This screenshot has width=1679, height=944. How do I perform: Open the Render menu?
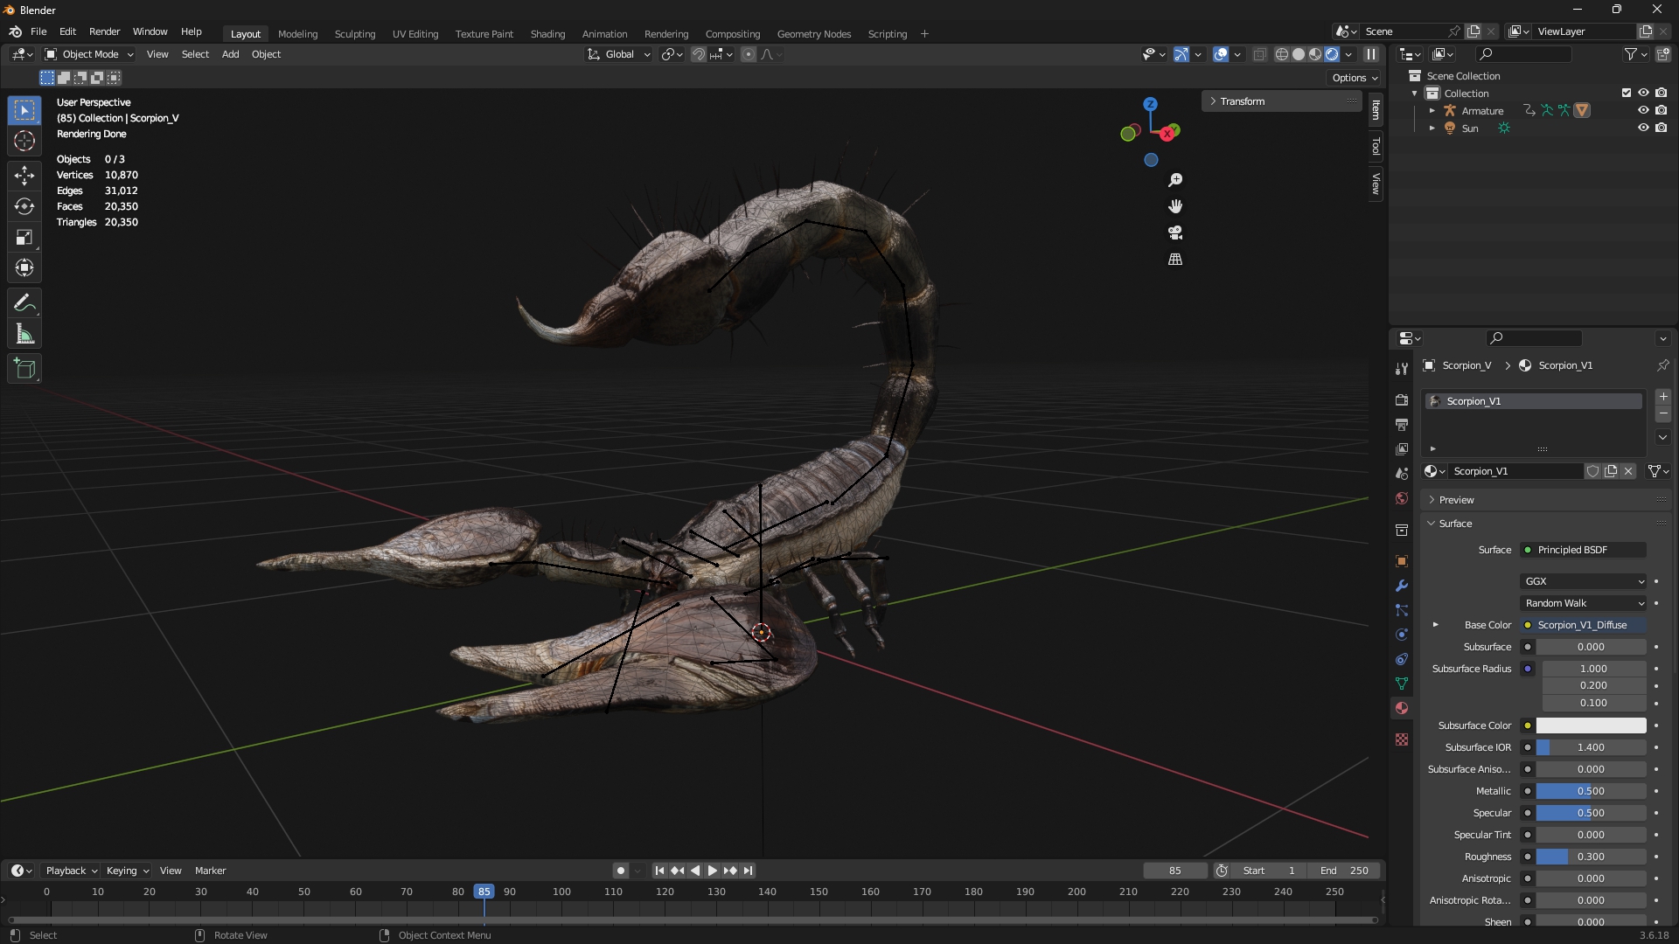104,31
